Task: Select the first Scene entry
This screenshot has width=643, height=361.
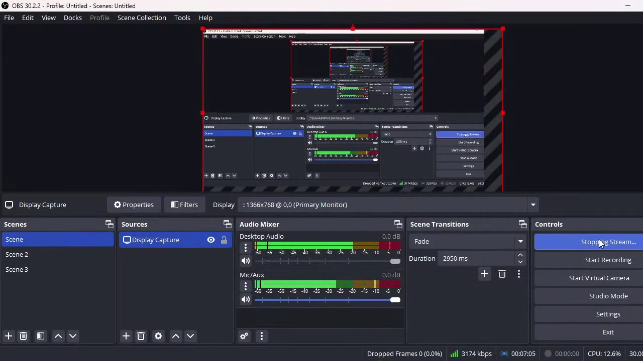Action: tap(58, 239)
